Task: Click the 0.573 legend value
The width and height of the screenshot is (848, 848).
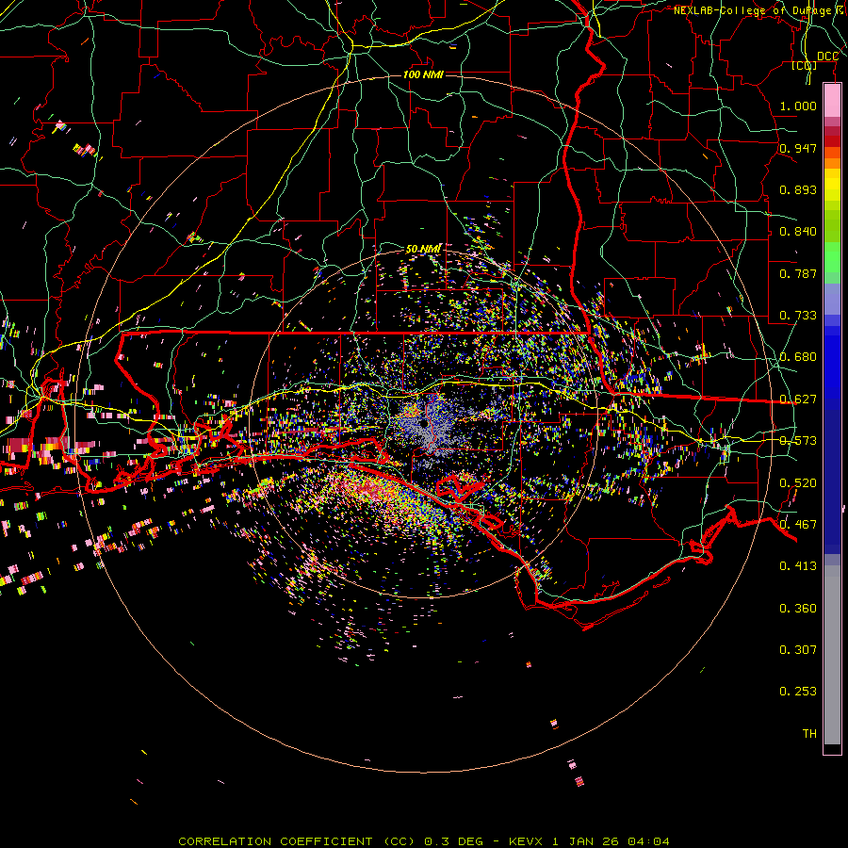Action: 798,441
